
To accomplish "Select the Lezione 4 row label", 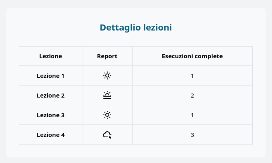I will coord(51,135).
